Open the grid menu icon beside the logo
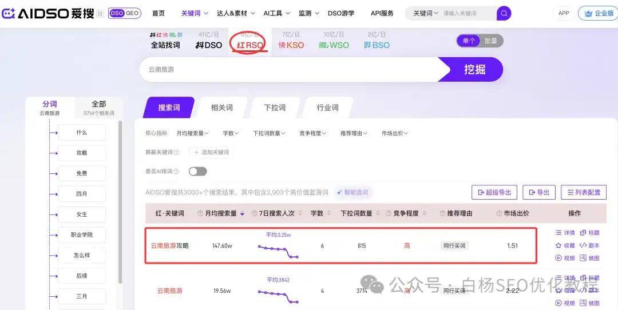618x310 pixels. 100,13
